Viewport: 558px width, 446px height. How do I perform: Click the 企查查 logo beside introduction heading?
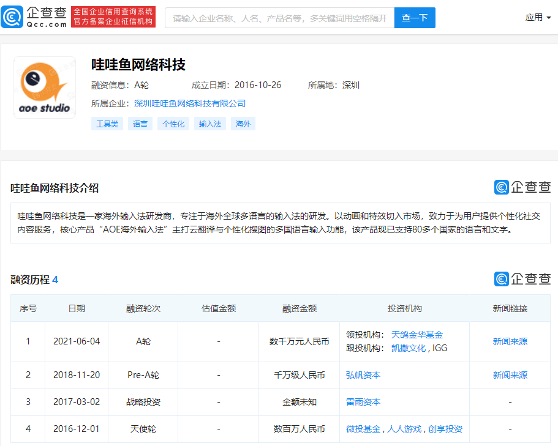522,187
